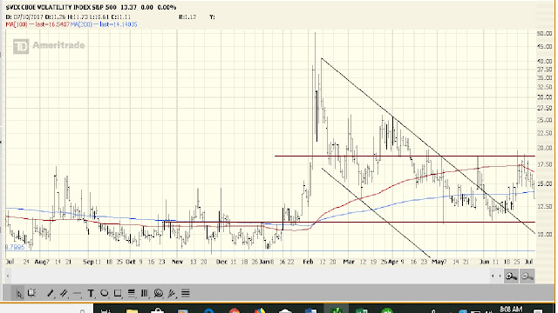Viewport: 558px width, 313px height.
Task: Pick the parallel channel lines tool
Action: pos(64,294)
